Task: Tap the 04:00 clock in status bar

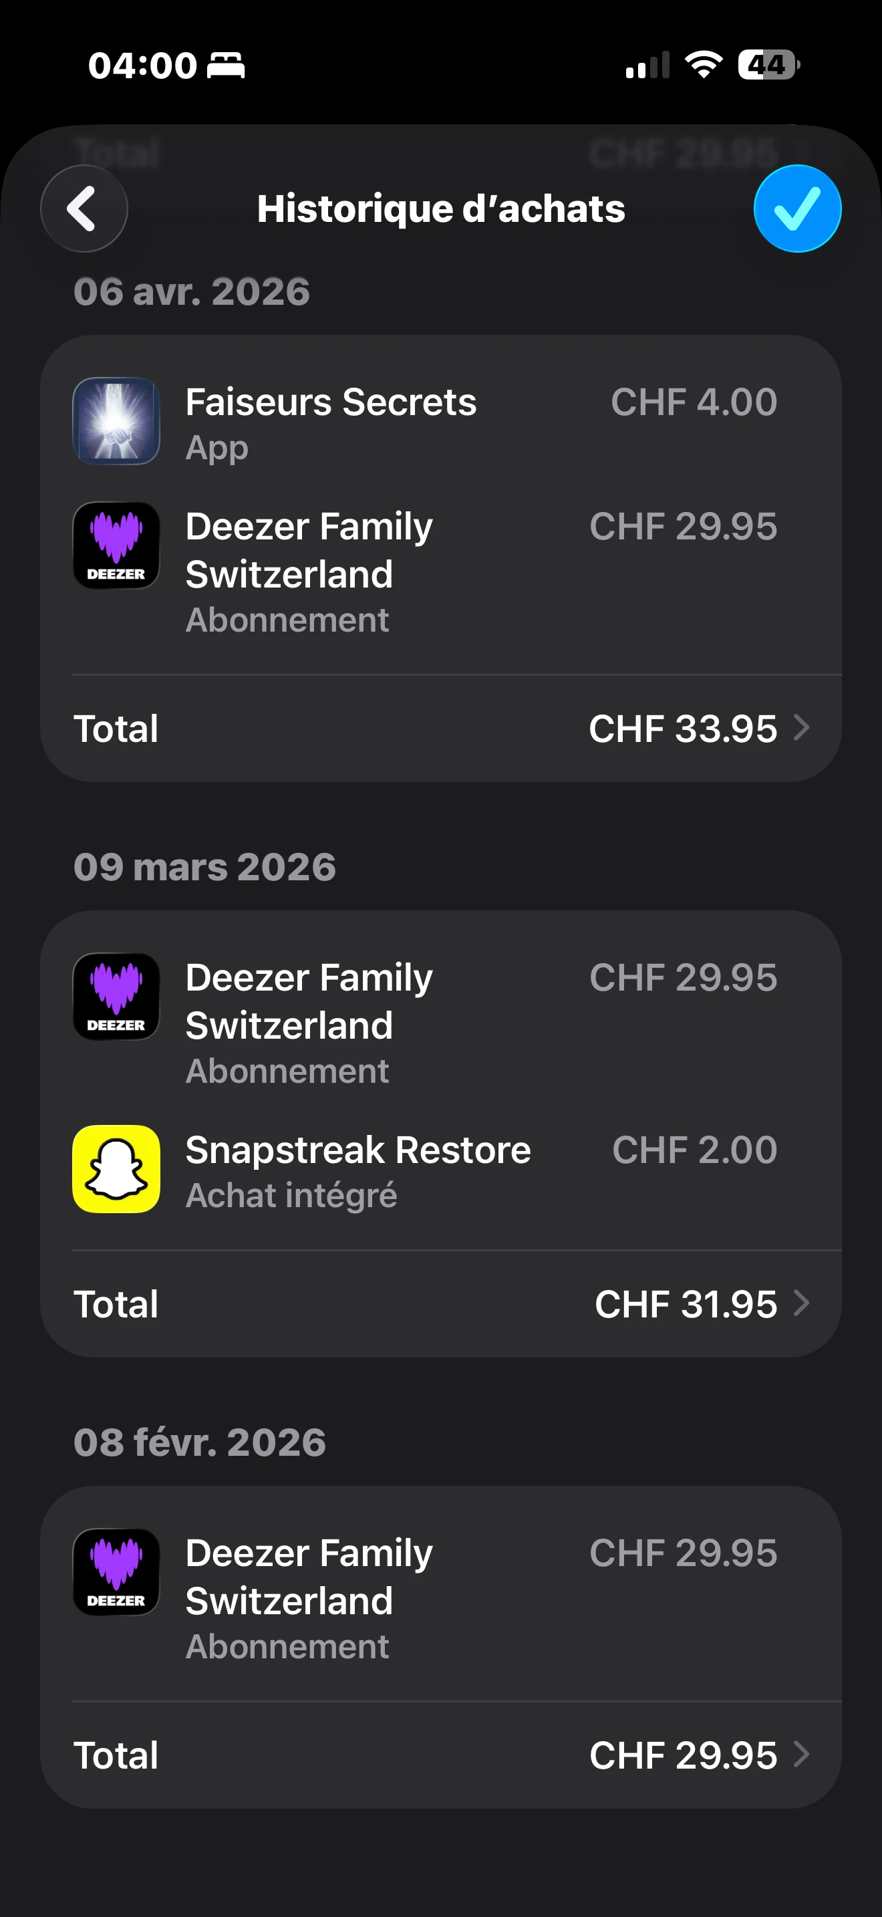Action: pos(142,66)
